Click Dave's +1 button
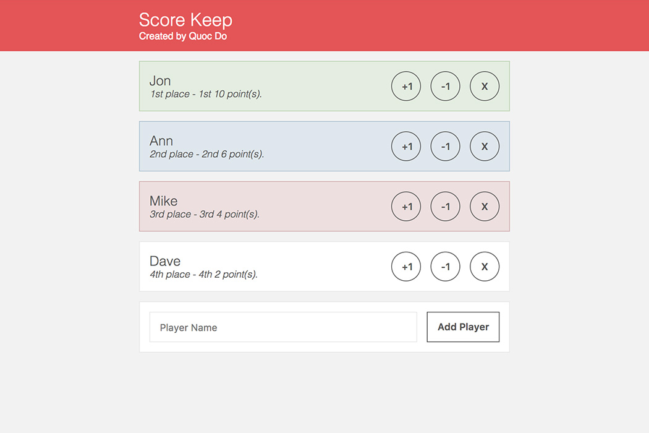 tap(406, 267)
